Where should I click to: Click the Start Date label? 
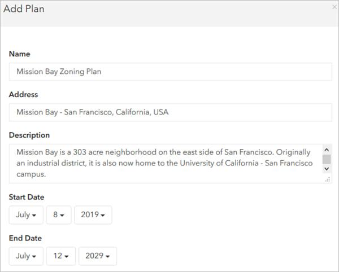click(27, 197)
